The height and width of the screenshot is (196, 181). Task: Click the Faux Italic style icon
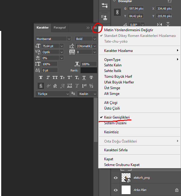(48, 78)
